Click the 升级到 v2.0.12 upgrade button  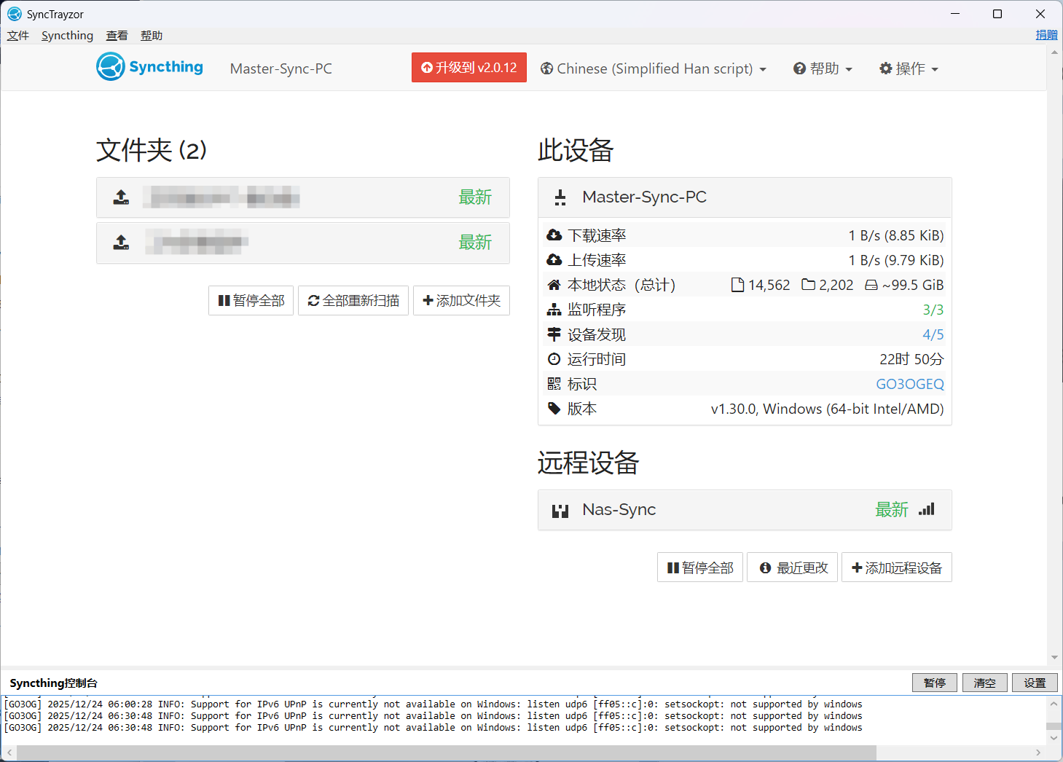pos(468,68)
